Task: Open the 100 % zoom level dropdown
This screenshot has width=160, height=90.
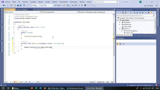Action: 7,82
